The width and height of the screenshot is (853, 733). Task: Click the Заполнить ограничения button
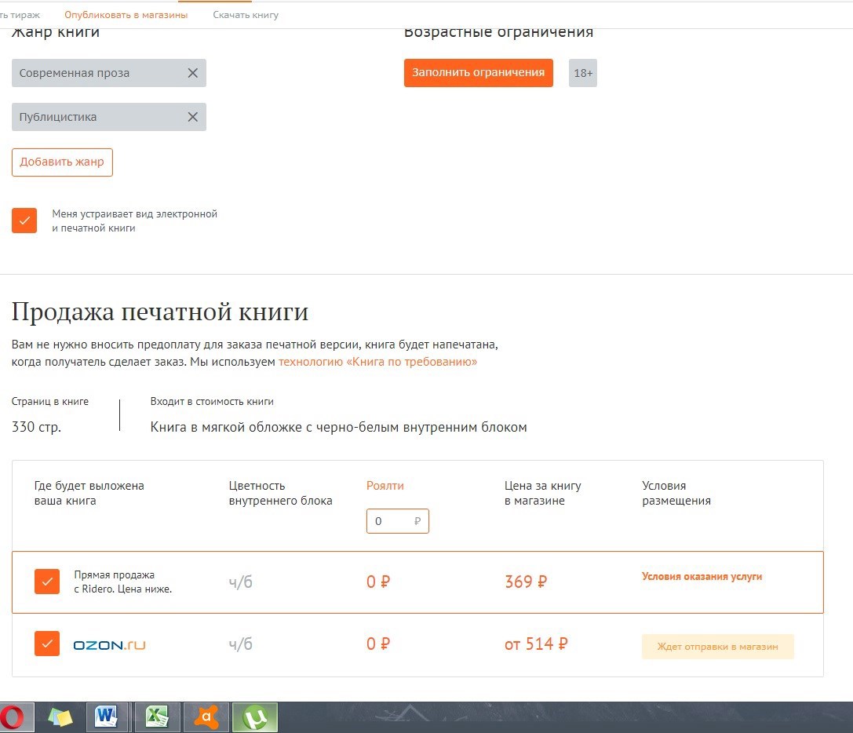pos(478,72)
